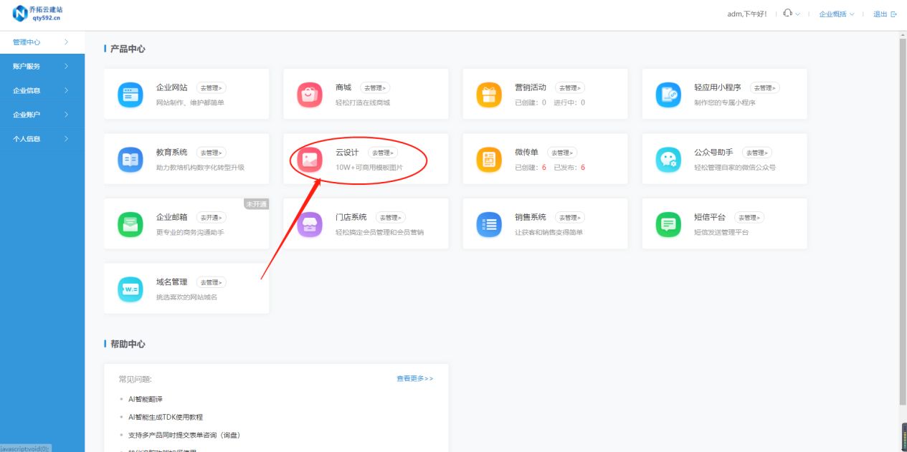Open the customer service headset dropdown
This screenshot has width=907, height=452.
(x=789, y=13)
